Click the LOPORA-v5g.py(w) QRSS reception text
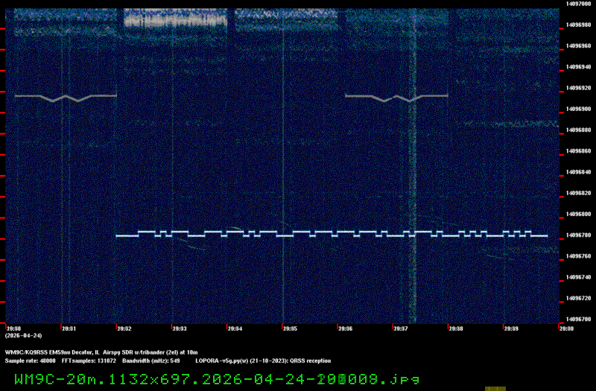Screen dimensions: 596x391 click(x=263, y=361)
